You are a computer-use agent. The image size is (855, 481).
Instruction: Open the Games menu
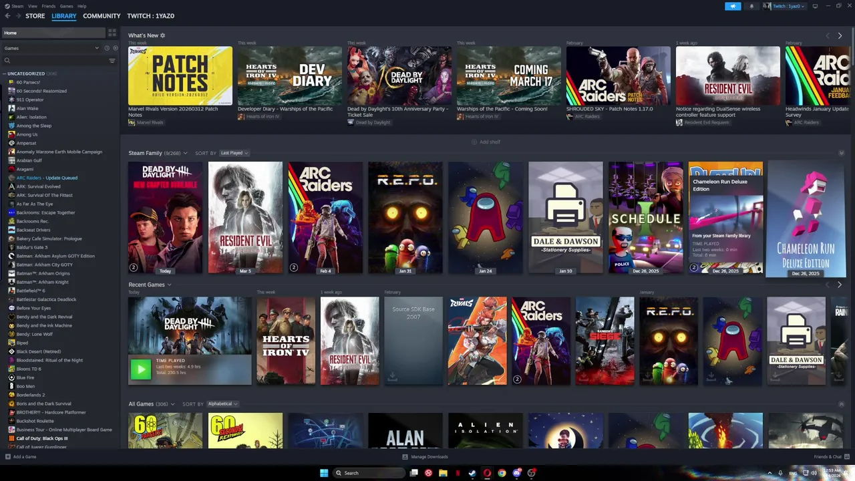67,6
